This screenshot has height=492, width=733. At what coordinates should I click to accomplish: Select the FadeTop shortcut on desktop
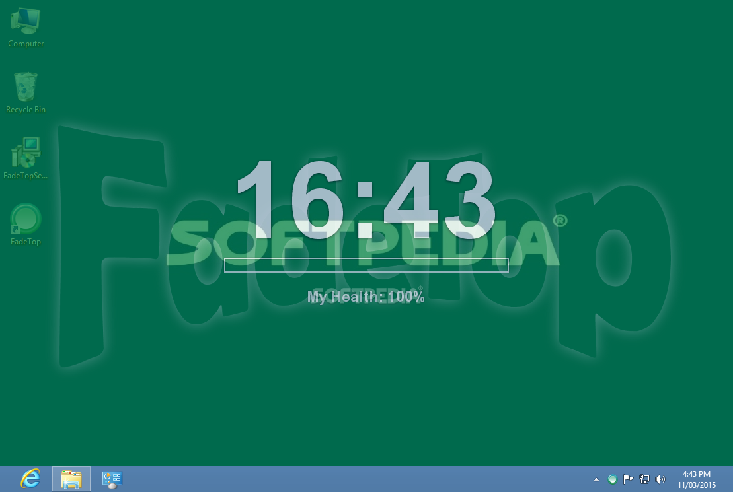(26, 225)
